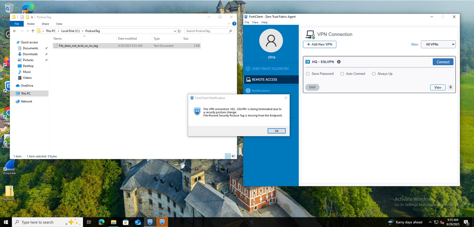Click the Explorer Up folder arrow
Screen dimensions: 474x227
click(x=32, y=31)
